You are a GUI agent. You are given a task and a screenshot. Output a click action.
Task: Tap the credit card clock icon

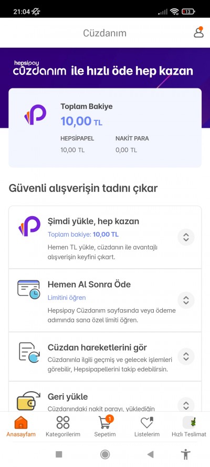[x=28, y=289]
